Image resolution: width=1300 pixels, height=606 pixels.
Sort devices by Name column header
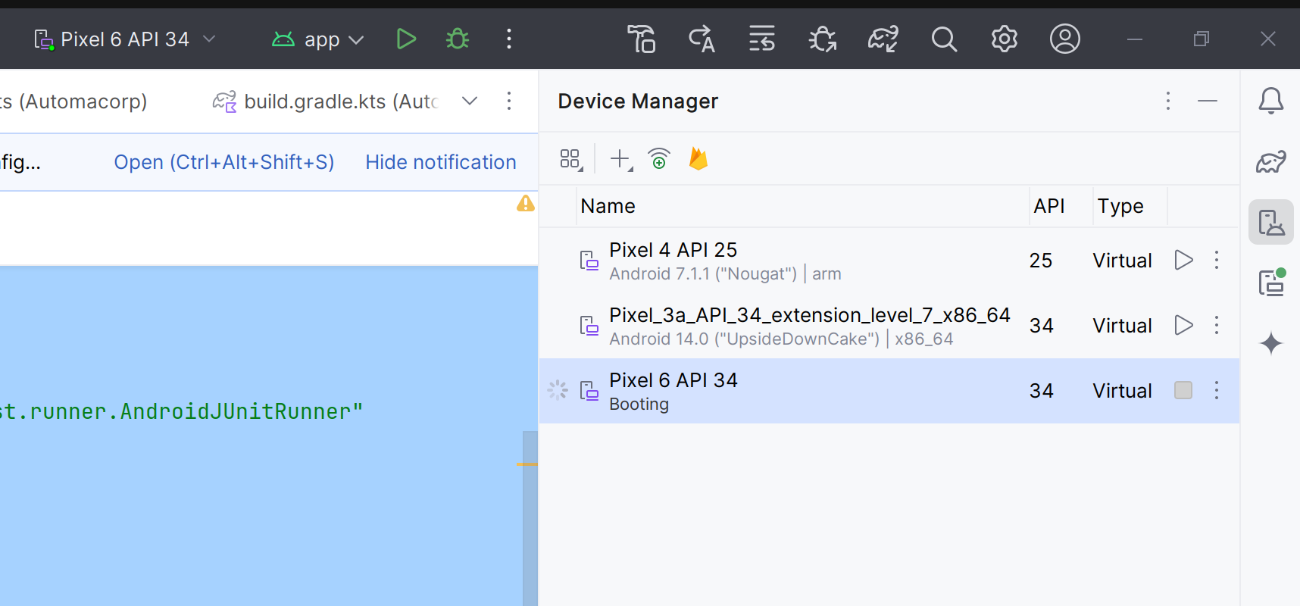pyautogui.click(x=802, y=206)
